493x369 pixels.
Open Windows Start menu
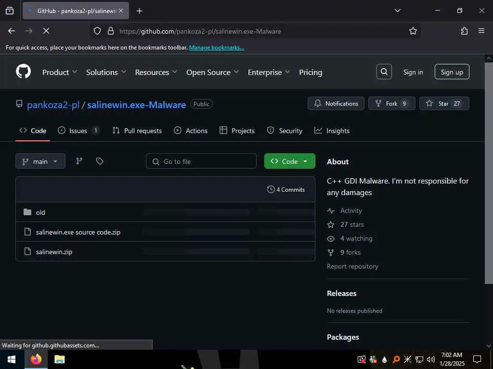tap(12, 359)
